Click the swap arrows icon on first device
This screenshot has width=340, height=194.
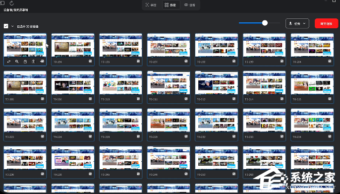[9, 62]
